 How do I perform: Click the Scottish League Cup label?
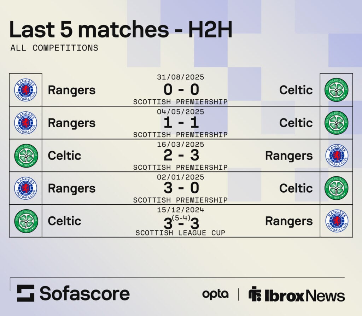click(x=181, y=233)
